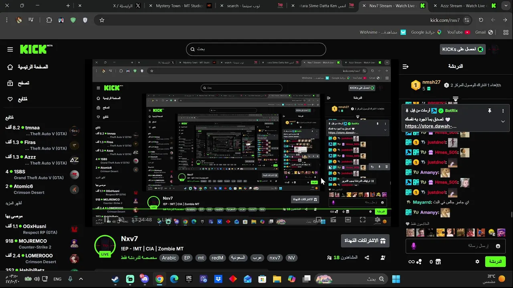
Task: Open the emoji picker in chat
Action: [x=498, y=246]
